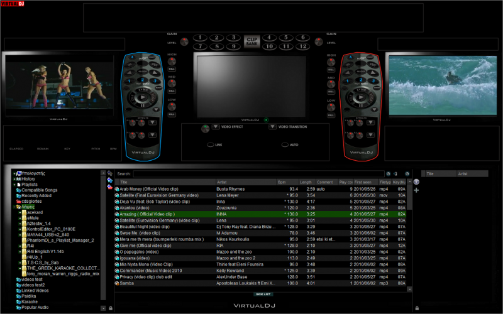Select track Arab Money (Official Video clip)
Screen dimensions: 503x314
point(260,189)
